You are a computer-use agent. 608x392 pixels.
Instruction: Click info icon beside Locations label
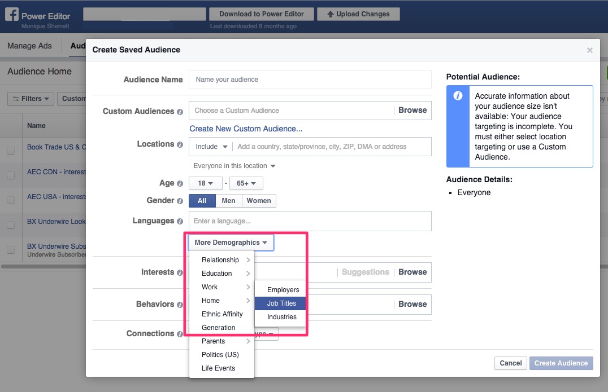(180, 144)
